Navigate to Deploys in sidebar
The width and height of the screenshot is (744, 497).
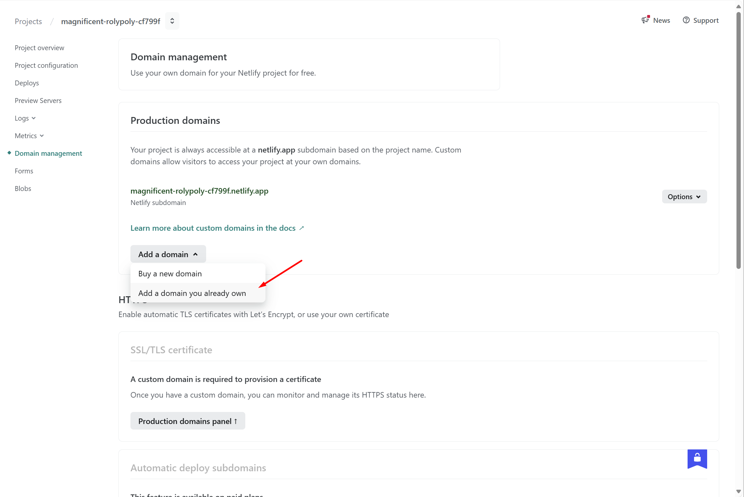point(27,83)
